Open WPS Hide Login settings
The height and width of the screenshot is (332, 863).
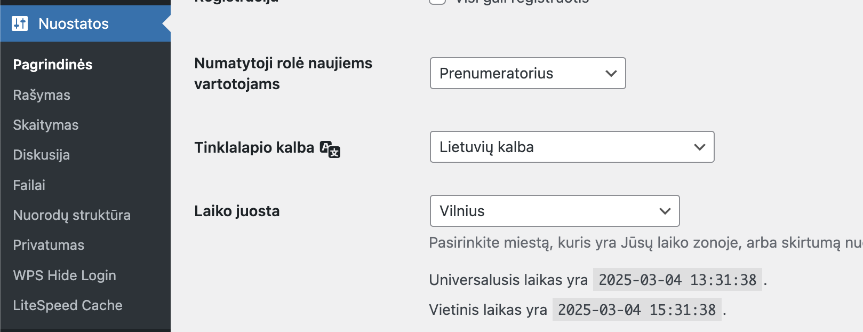click(x=65, y=275)
